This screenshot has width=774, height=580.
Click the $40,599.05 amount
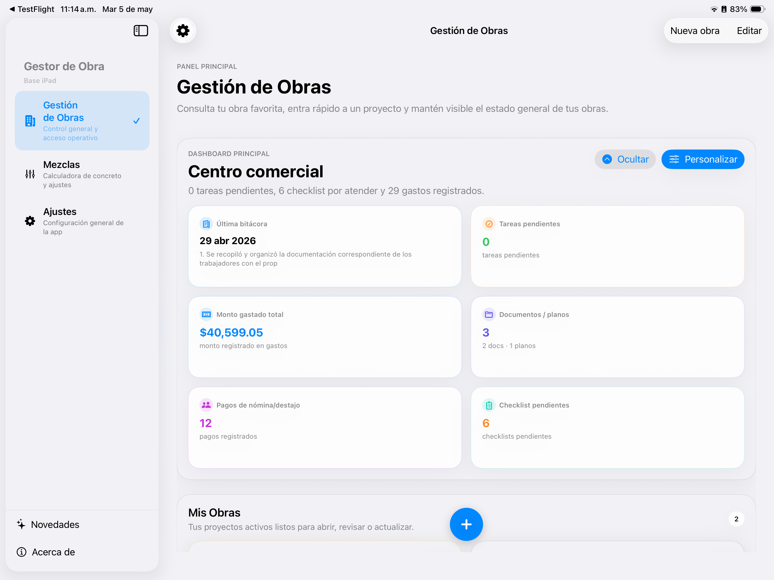point(231,332)
